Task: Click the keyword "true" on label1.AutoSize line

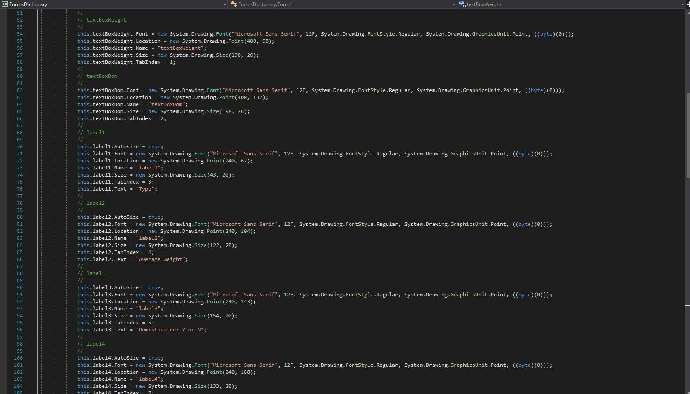Action: [154, 147]
